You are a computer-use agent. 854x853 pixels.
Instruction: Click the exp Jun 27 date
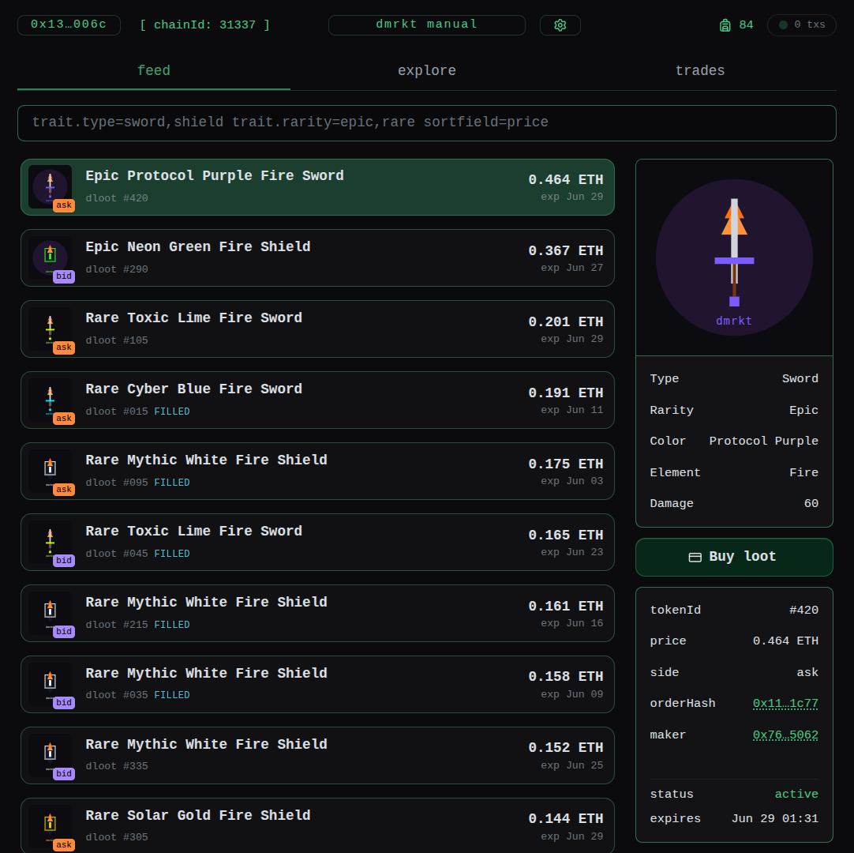pos(572,269)
